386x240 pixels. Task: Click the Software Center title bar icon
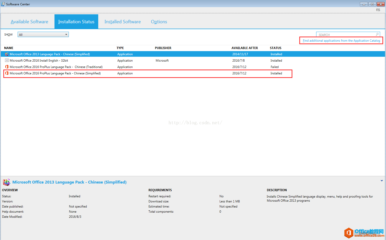pos(3,4)
